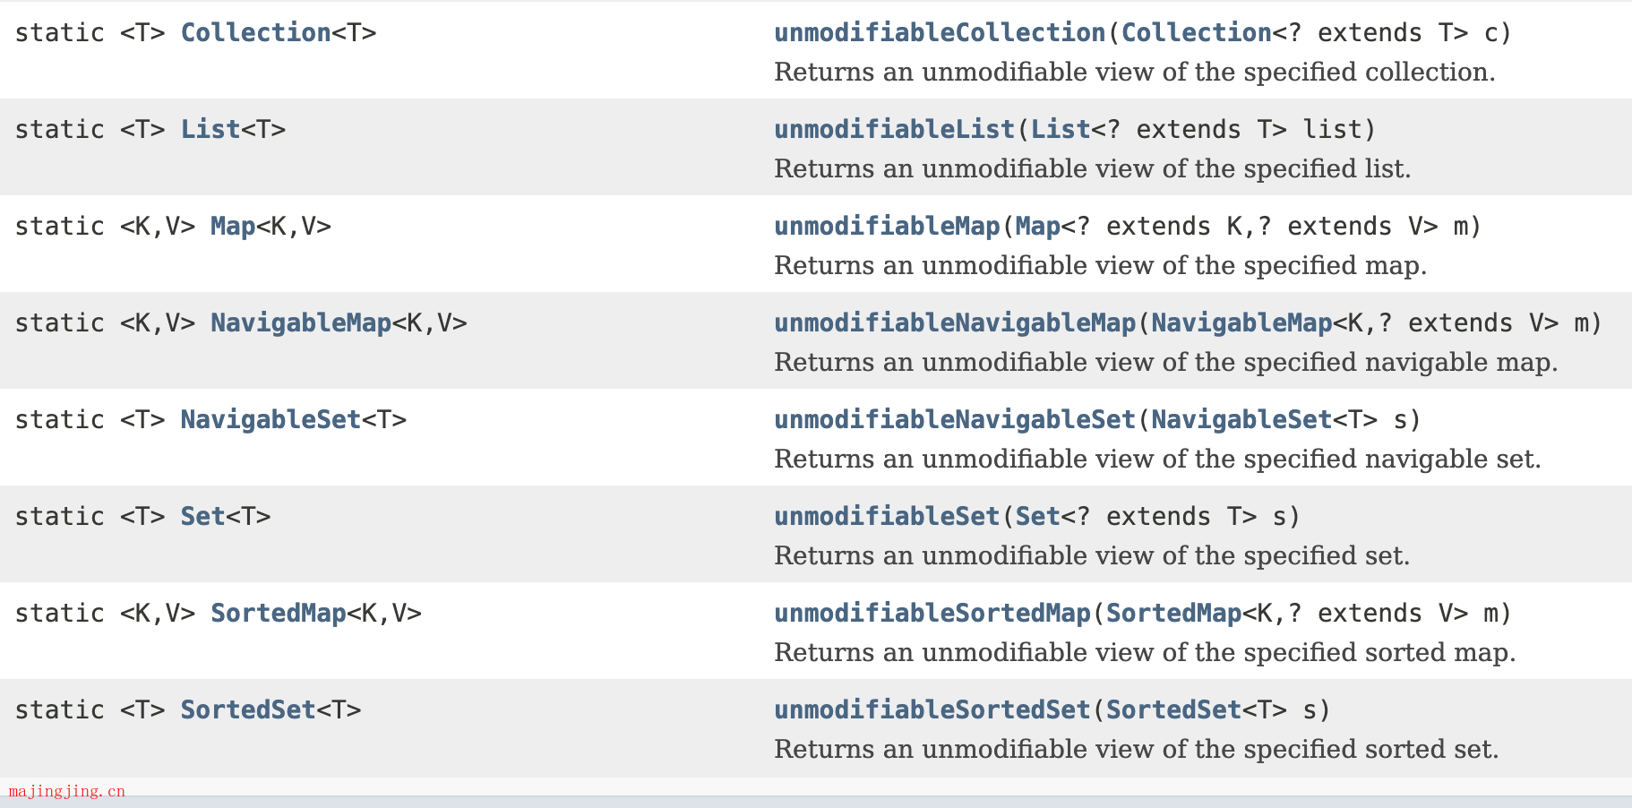Open the unmodifiableSortedMap method link
This screenshot has width=1632, height=808.
tap(932, 613)
